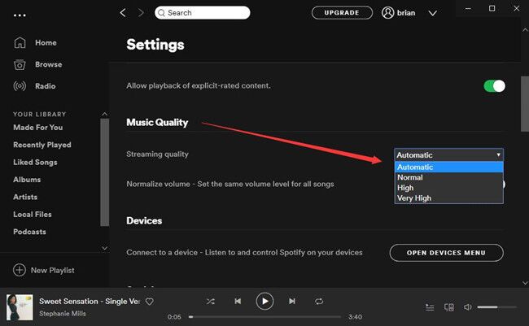Click the Music Quality heading
529x326 pixels.
pyautogui.click(x=157, y=123)
